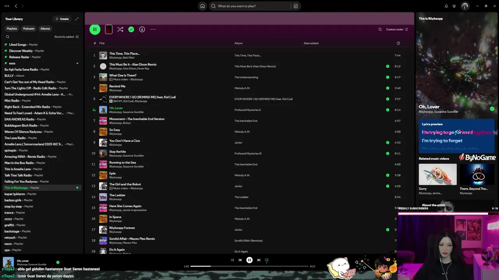
Task: Navigate forward with the right arrow
Action: pos(23,6)
